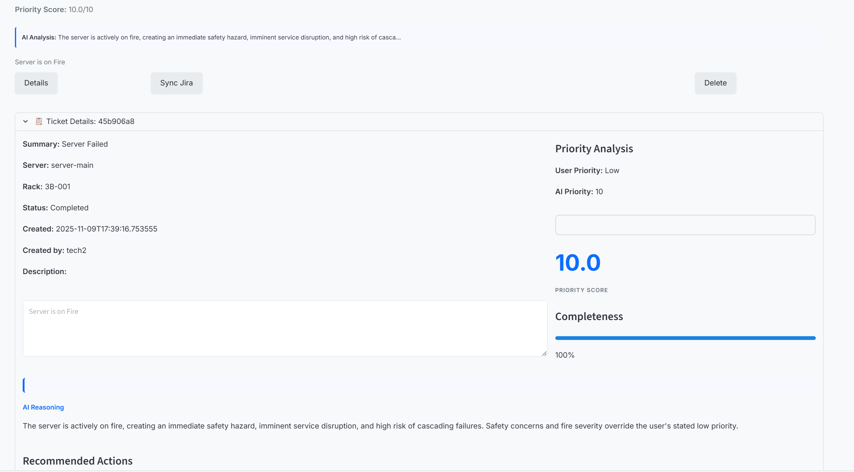Click the large 10.0 priority score

pyautogui.click(x=578, y=263)
